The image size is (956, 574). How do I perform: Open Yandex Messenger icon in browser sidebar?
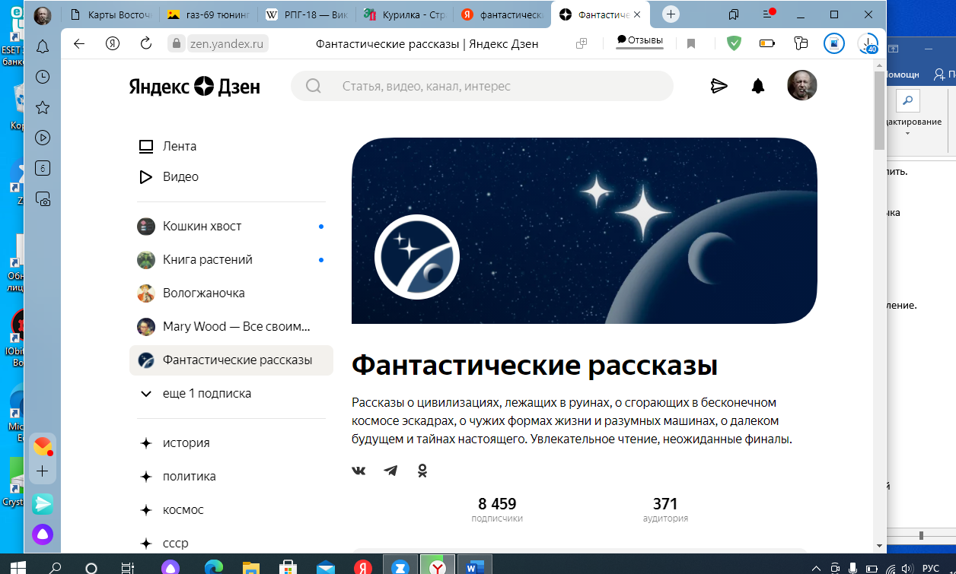click(43, 503)
